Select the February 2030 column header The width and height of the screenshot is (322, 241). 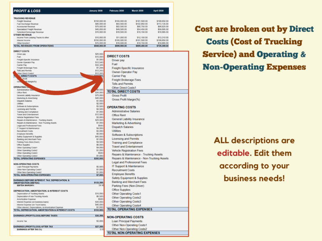point(117,11)
